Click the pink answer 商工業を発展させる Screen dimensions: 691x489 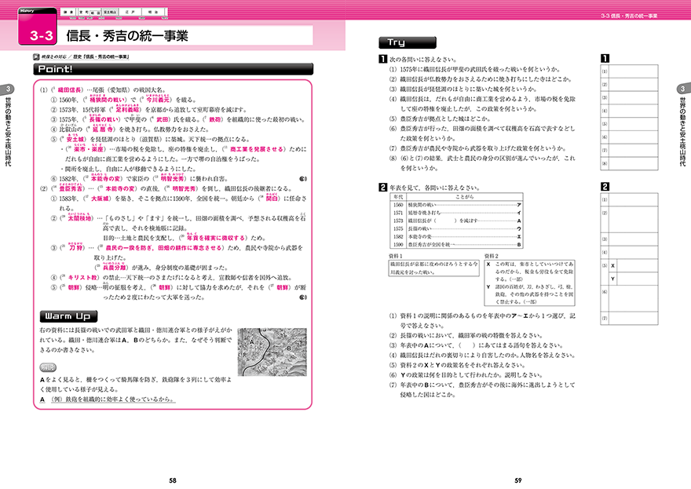tap(257, 149)
